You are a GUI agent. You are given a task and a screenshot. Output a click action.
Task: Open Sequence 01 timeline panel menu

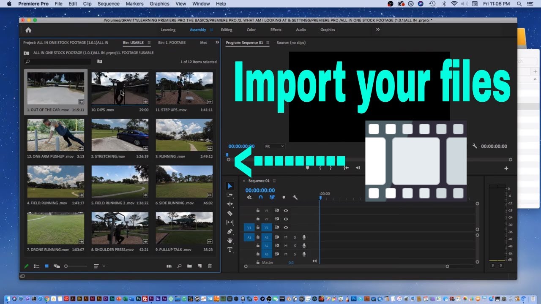(274, 181)
